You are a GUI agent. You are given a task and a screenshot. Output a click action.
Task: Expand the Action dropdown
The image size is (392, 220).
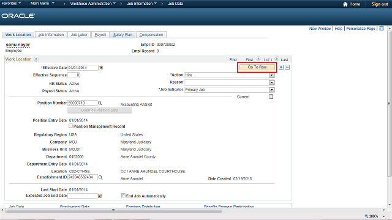coord(272,75)
